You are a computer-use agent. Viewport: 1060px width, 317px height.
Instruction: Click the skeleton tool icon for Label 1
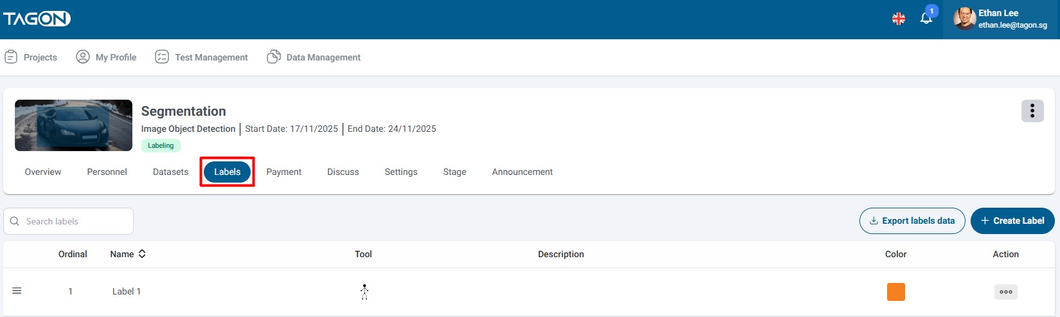[x=364, y=292]
